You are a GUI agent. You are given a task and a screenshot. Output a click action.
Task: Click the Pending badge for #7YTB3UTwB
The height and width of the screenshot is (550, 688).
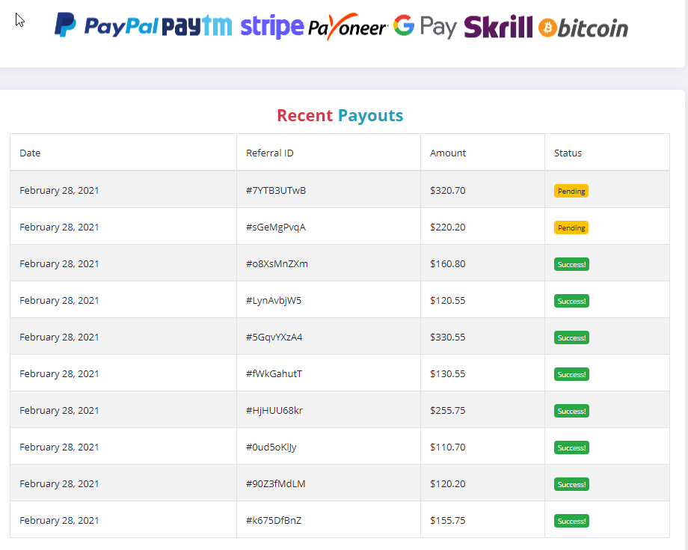click(x=571, y=191)
